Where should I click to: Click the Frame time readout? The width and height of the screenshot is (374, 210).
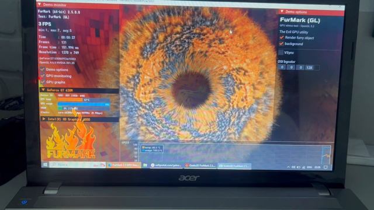(x=58, y=47)
